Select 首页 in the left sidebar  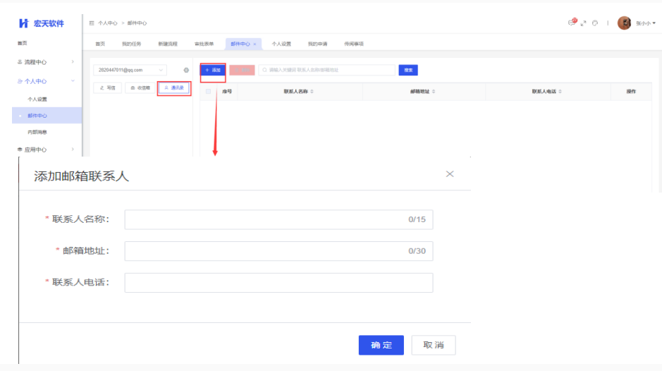23,43
